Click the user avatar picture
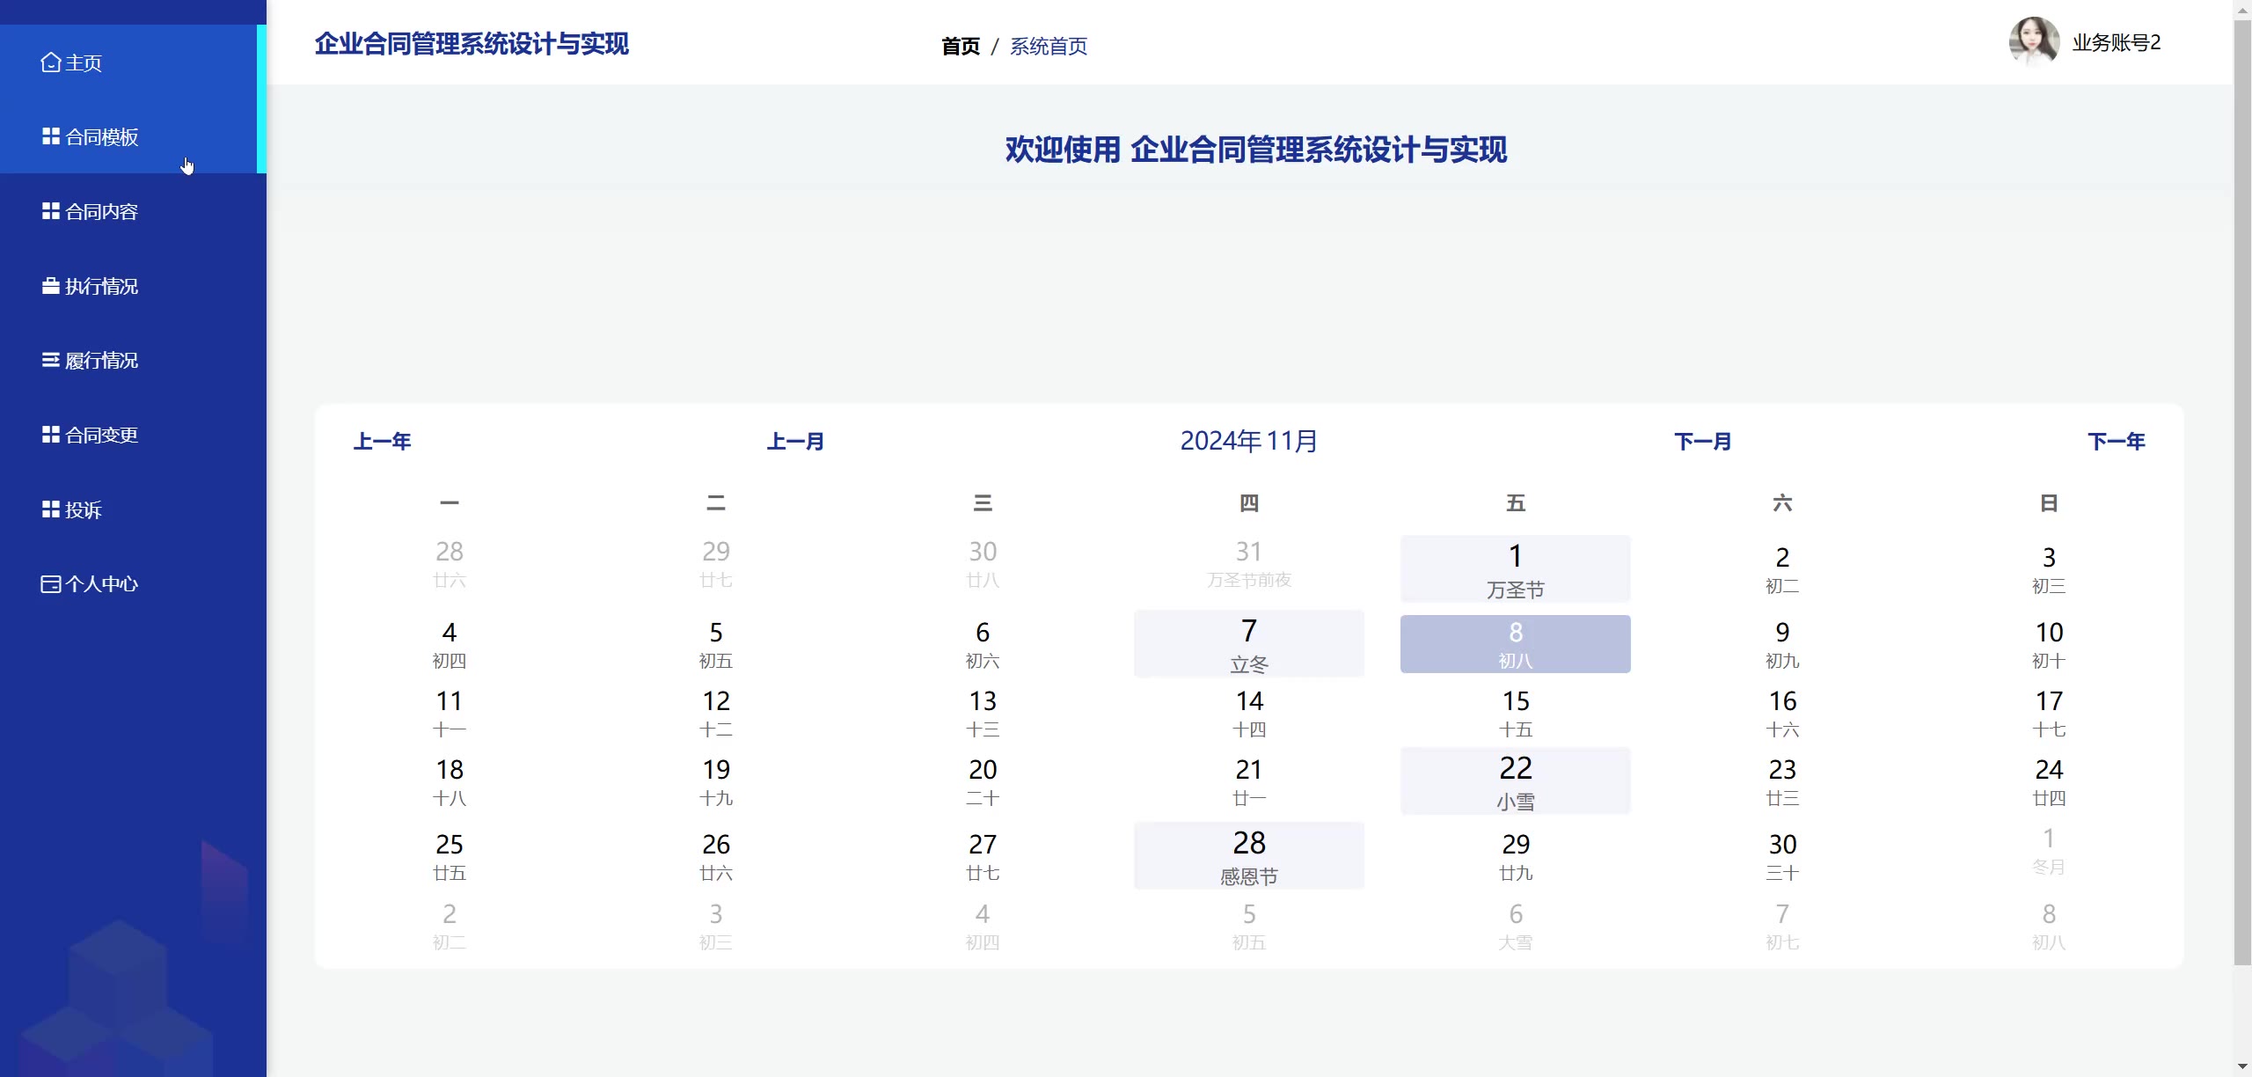The image size is (2252, 1077). pyautogui.click(x=2033, y=41)
